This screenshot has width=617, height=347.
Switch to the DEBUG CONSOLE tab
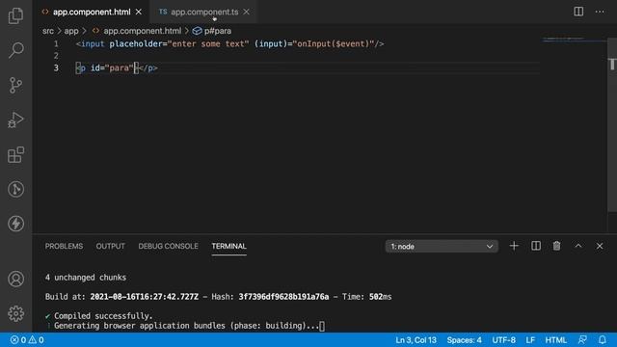(x=168, y=247)
